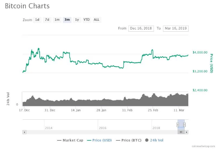Image resolution: width=221 pixels, height=151 pixels.
Task: Select the 1m zoom range
Action: [57, 20]
